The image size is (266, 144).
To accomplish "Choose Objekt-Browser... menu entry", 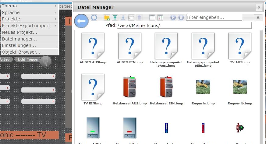I will pyautogui.click(x=29, y=52).
